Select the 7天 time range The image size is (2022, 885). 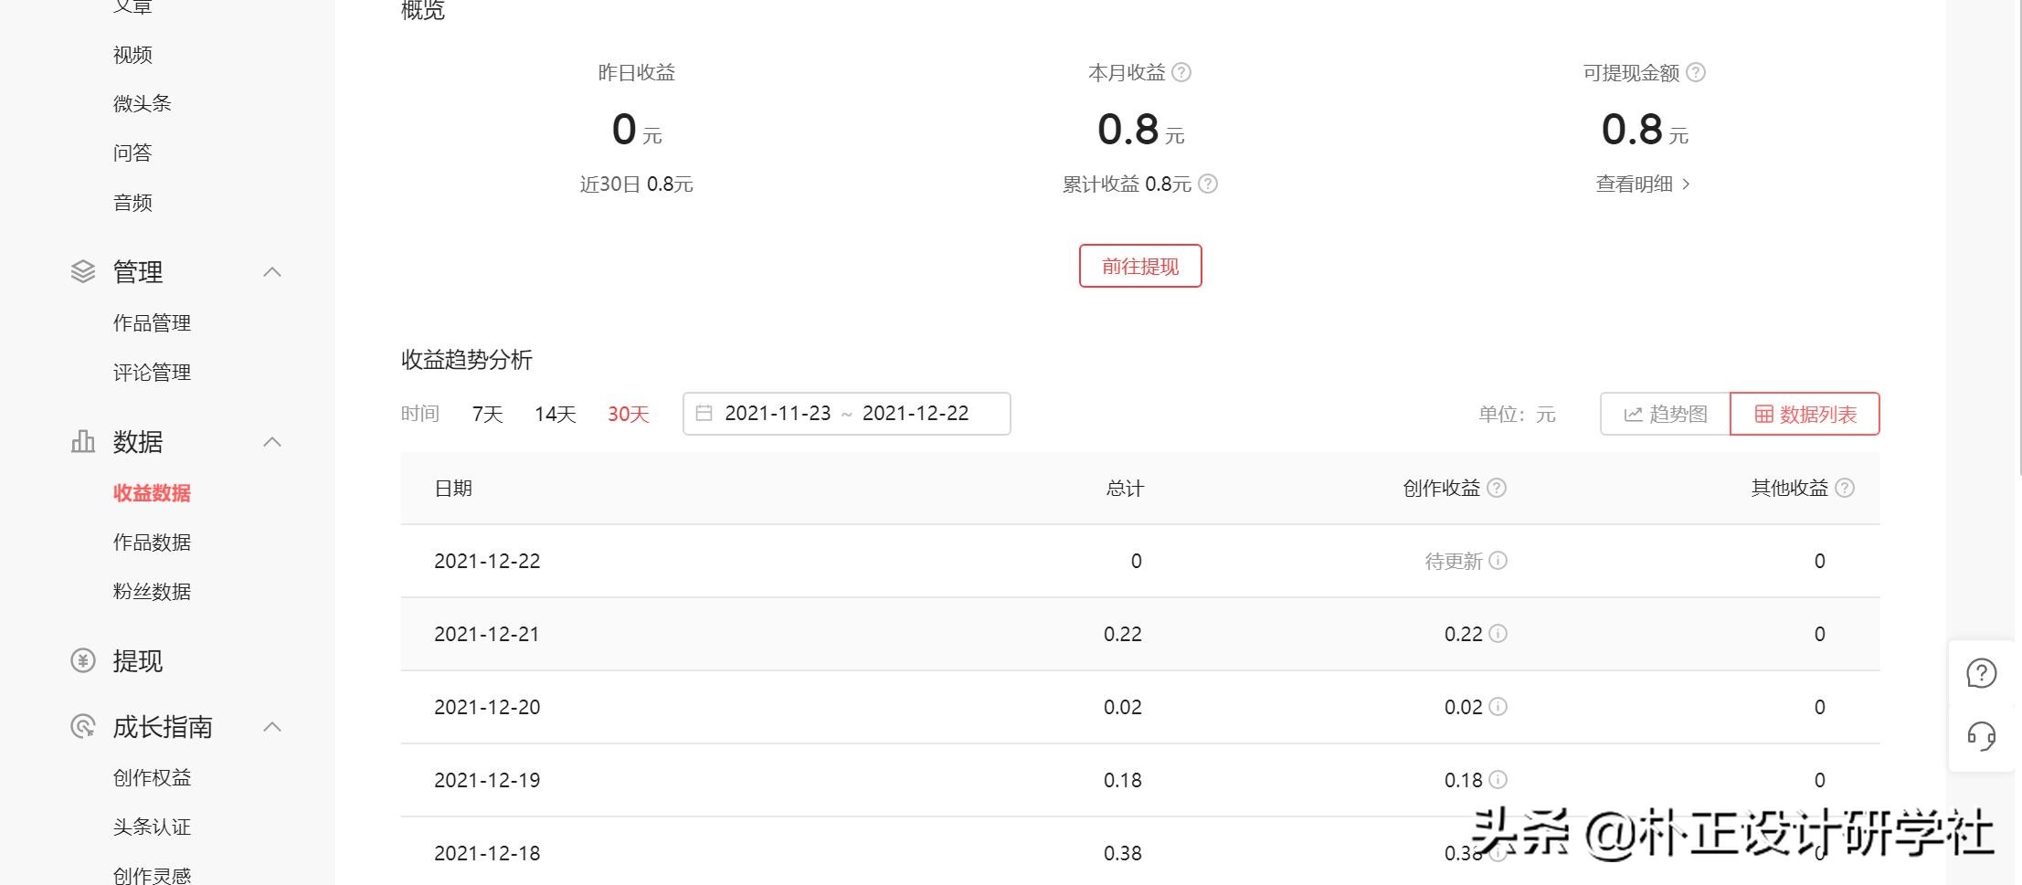[487, 414]
